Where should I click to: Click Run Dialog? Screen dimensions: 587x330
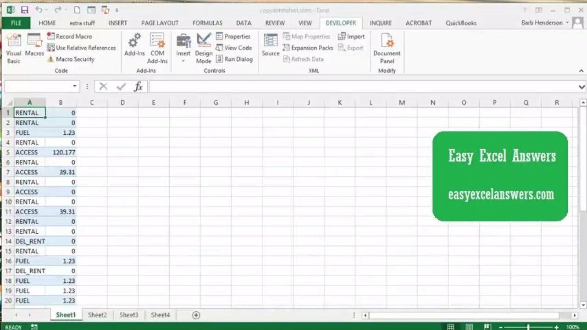click(234, 59)
